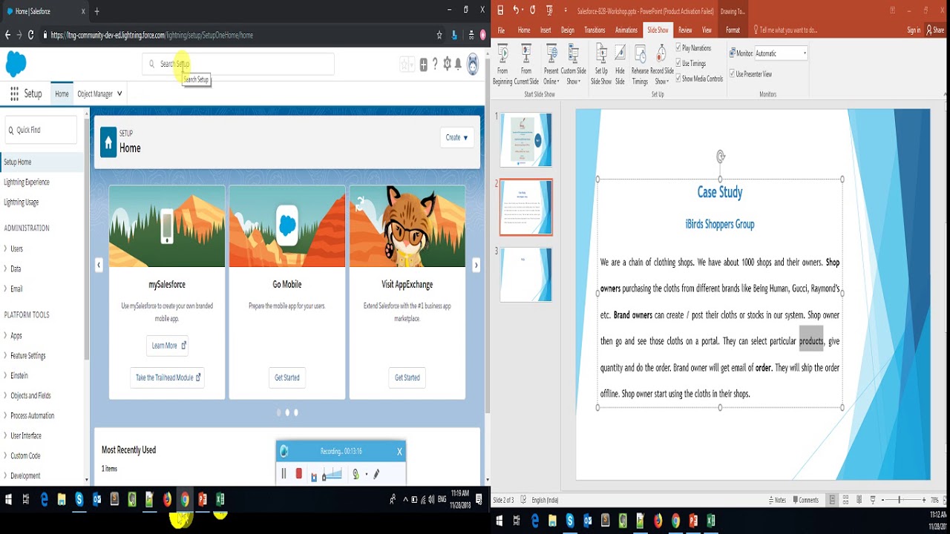The image size is (950, 534).
Task: Open Lightning Experience in sidebar
Action: pos(27,182)
